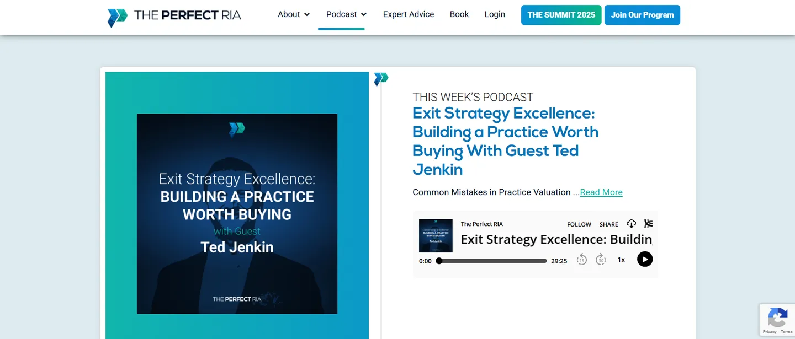Click the audio progress slider
795x339 pixels.
491,261
